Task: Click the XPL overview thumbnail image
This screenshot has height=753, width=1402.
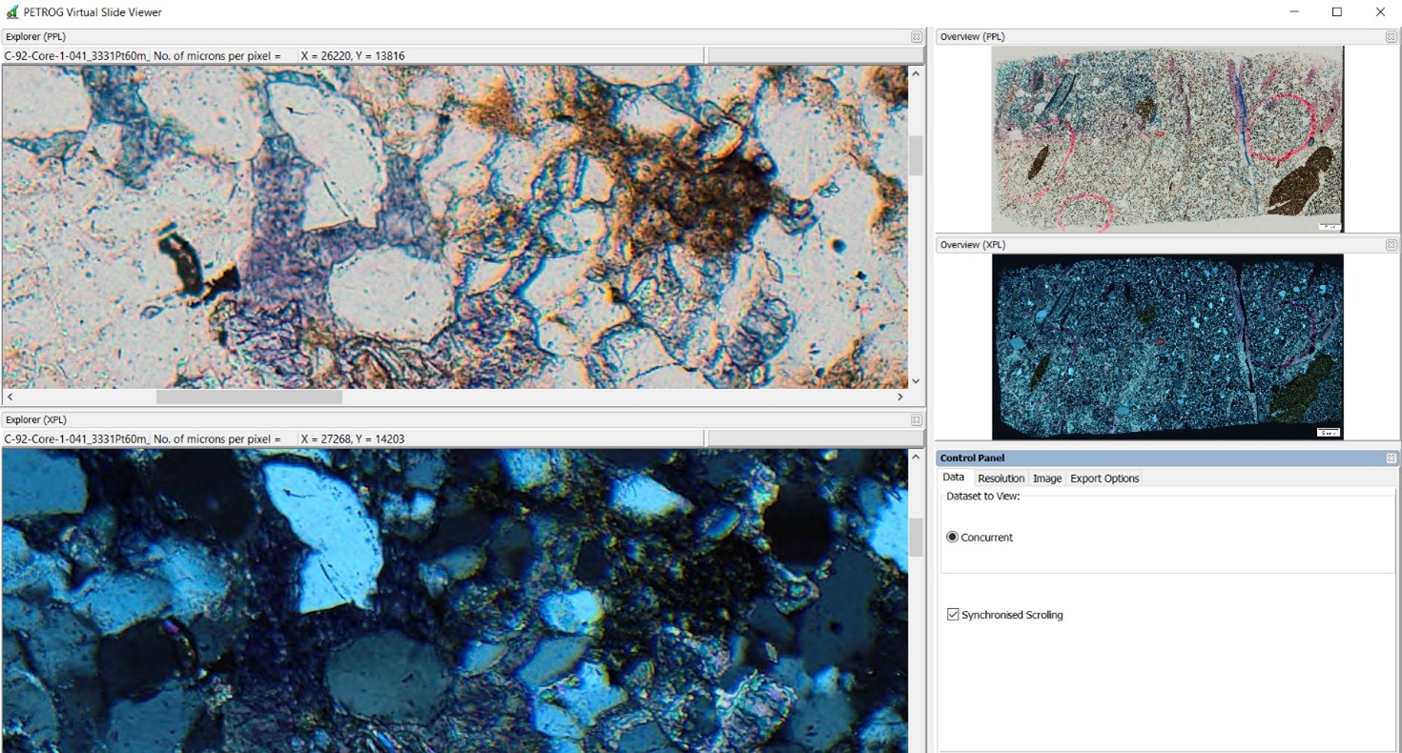Action: pyautogui.click(x=1167, y=347)
